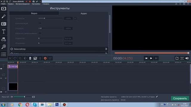Jump to next frame in preview

[x=156, y=58]
